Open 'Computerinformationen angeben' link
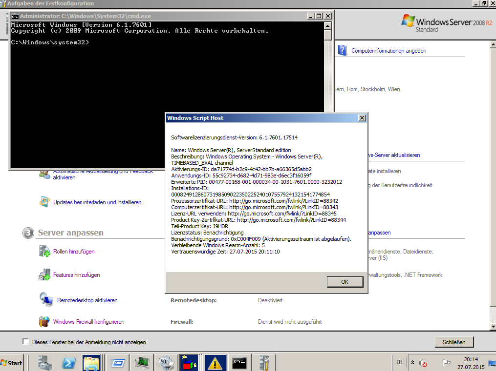 pyautogui.click(x=389, y=51)
